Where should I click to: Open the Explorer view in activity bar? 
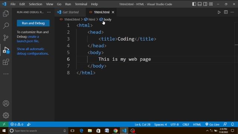coord(6,13)
